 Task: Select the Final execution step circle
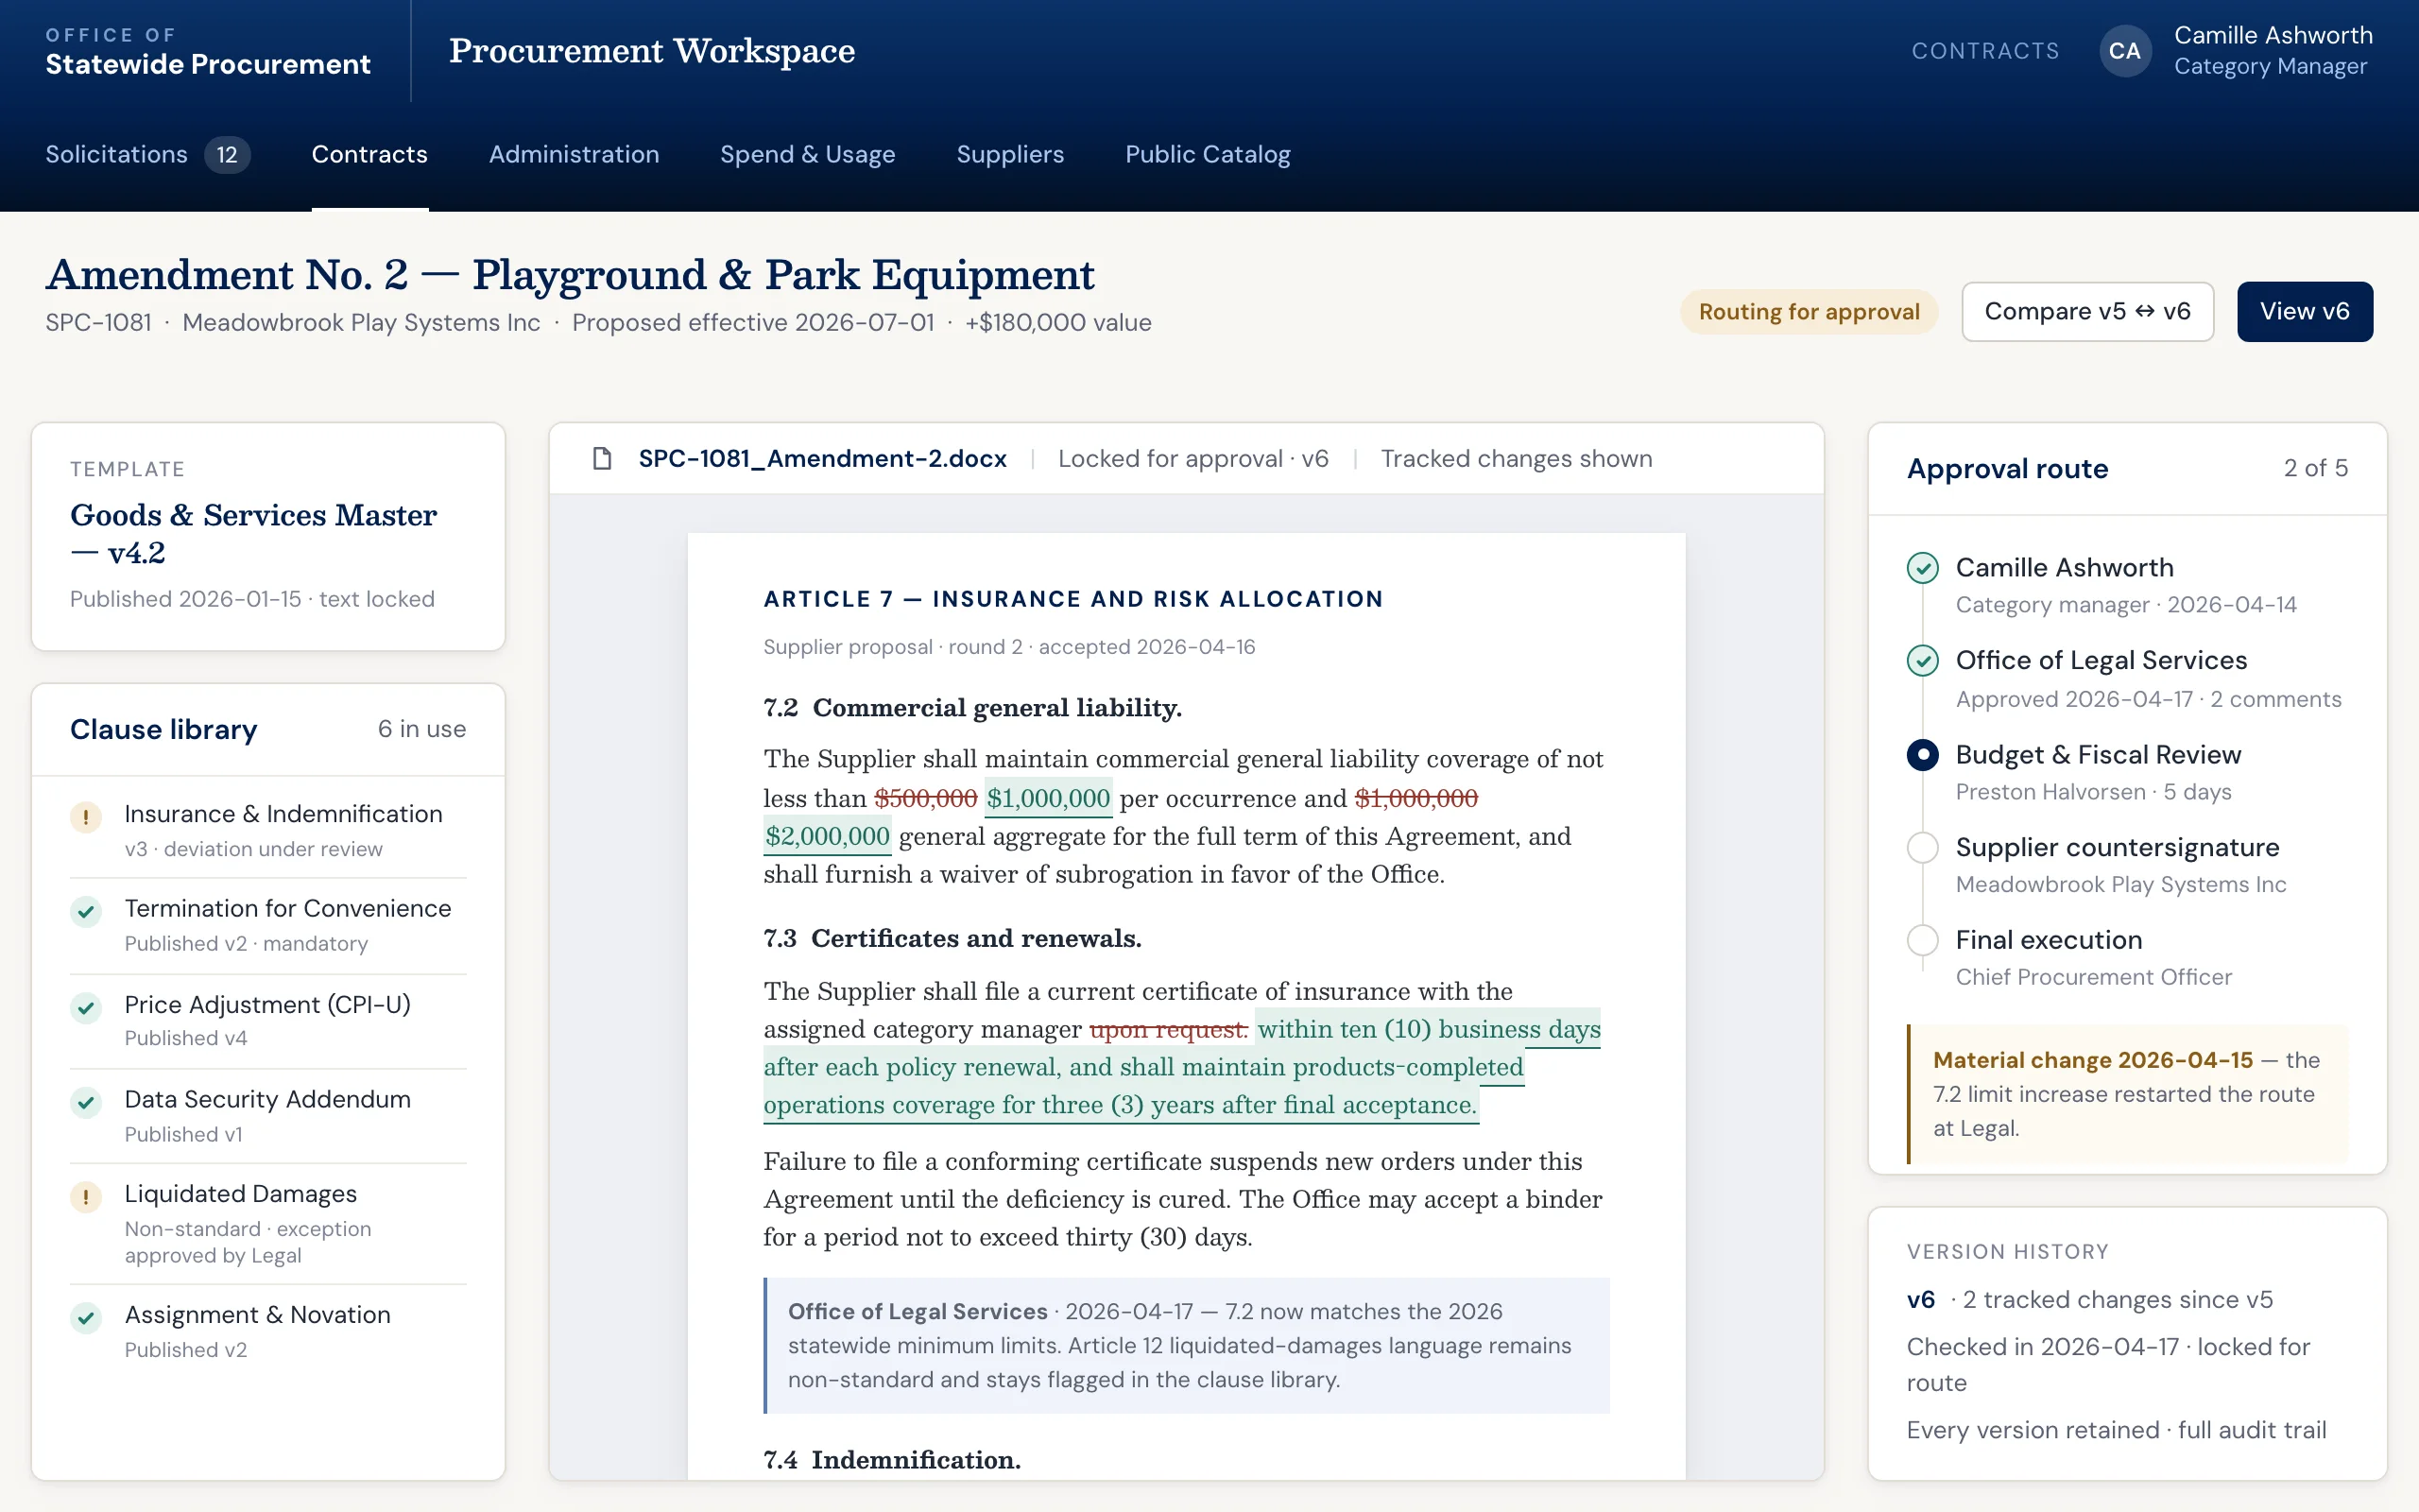coord(1922,940)
